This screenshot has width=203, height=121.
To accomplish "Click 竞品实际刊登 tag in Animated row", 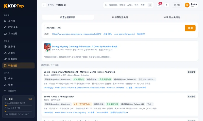I will point(105,79).
